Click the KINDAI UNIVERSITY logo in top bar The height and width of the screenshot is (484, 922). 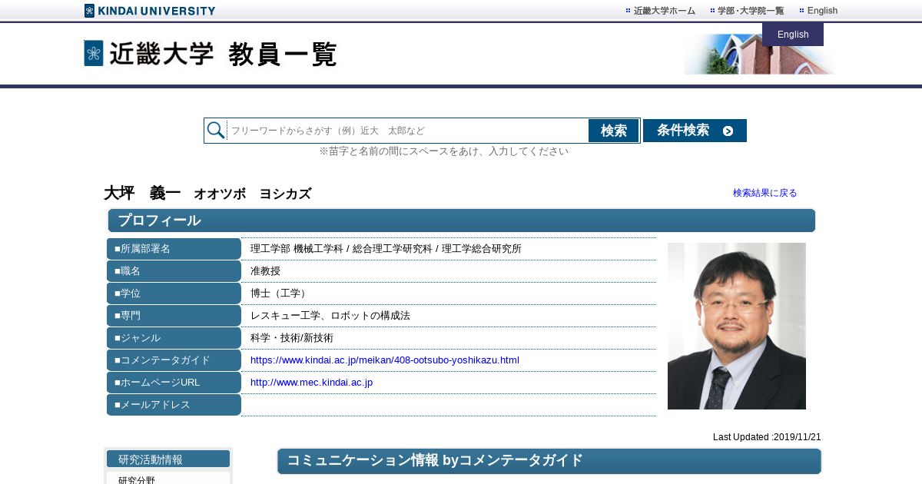(x=150, y=11)
